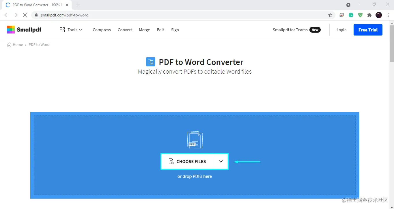Image resolution: width=394 pixels, height=209 pixels.
Task: Click the cast or media extension icon
Action: (x=342, y=15)
